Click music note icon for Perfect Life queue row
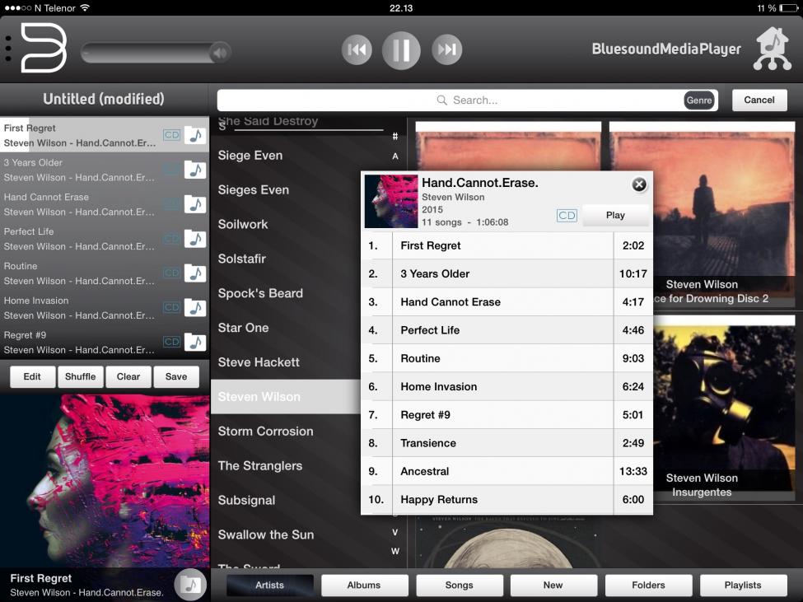The width and height of the screenshot is (803, 602). click(x=195, y=239)
